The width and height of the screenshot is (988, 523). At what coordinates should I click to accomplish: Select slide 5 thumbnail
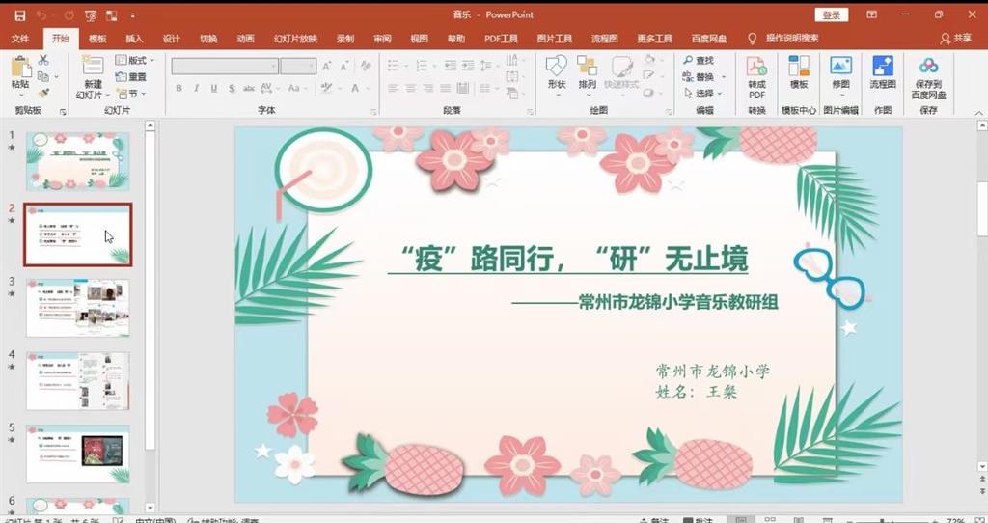coord(78,454)
